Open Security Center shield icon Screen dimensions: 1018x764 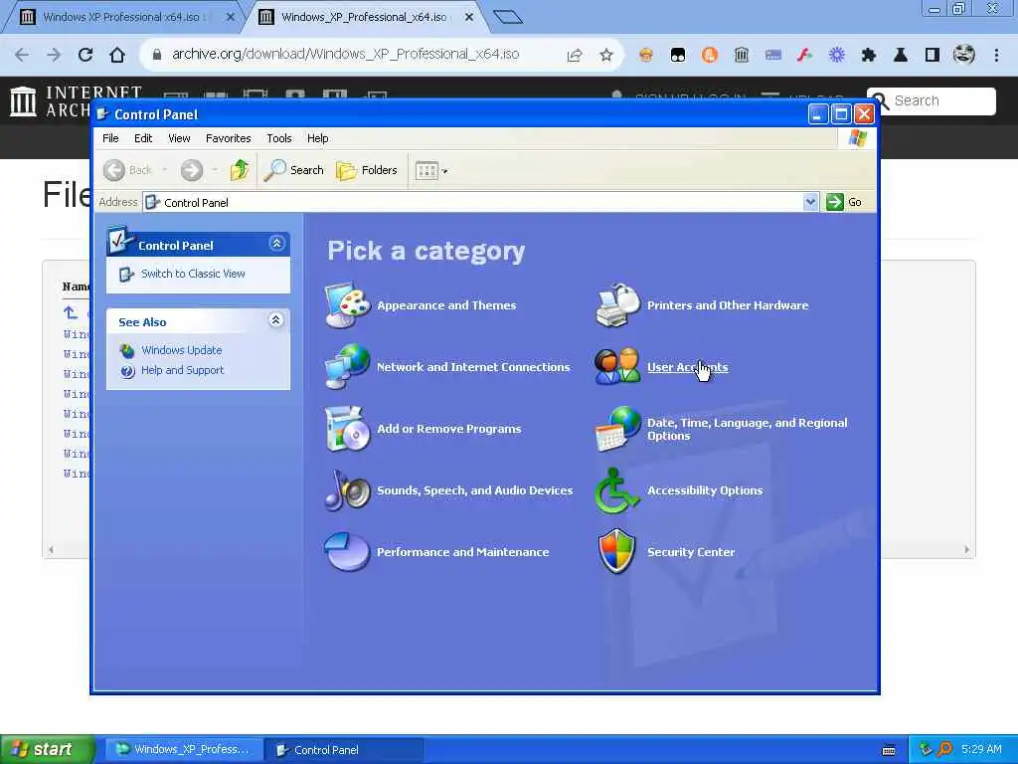pyautogui.click(x=616, y=551)
